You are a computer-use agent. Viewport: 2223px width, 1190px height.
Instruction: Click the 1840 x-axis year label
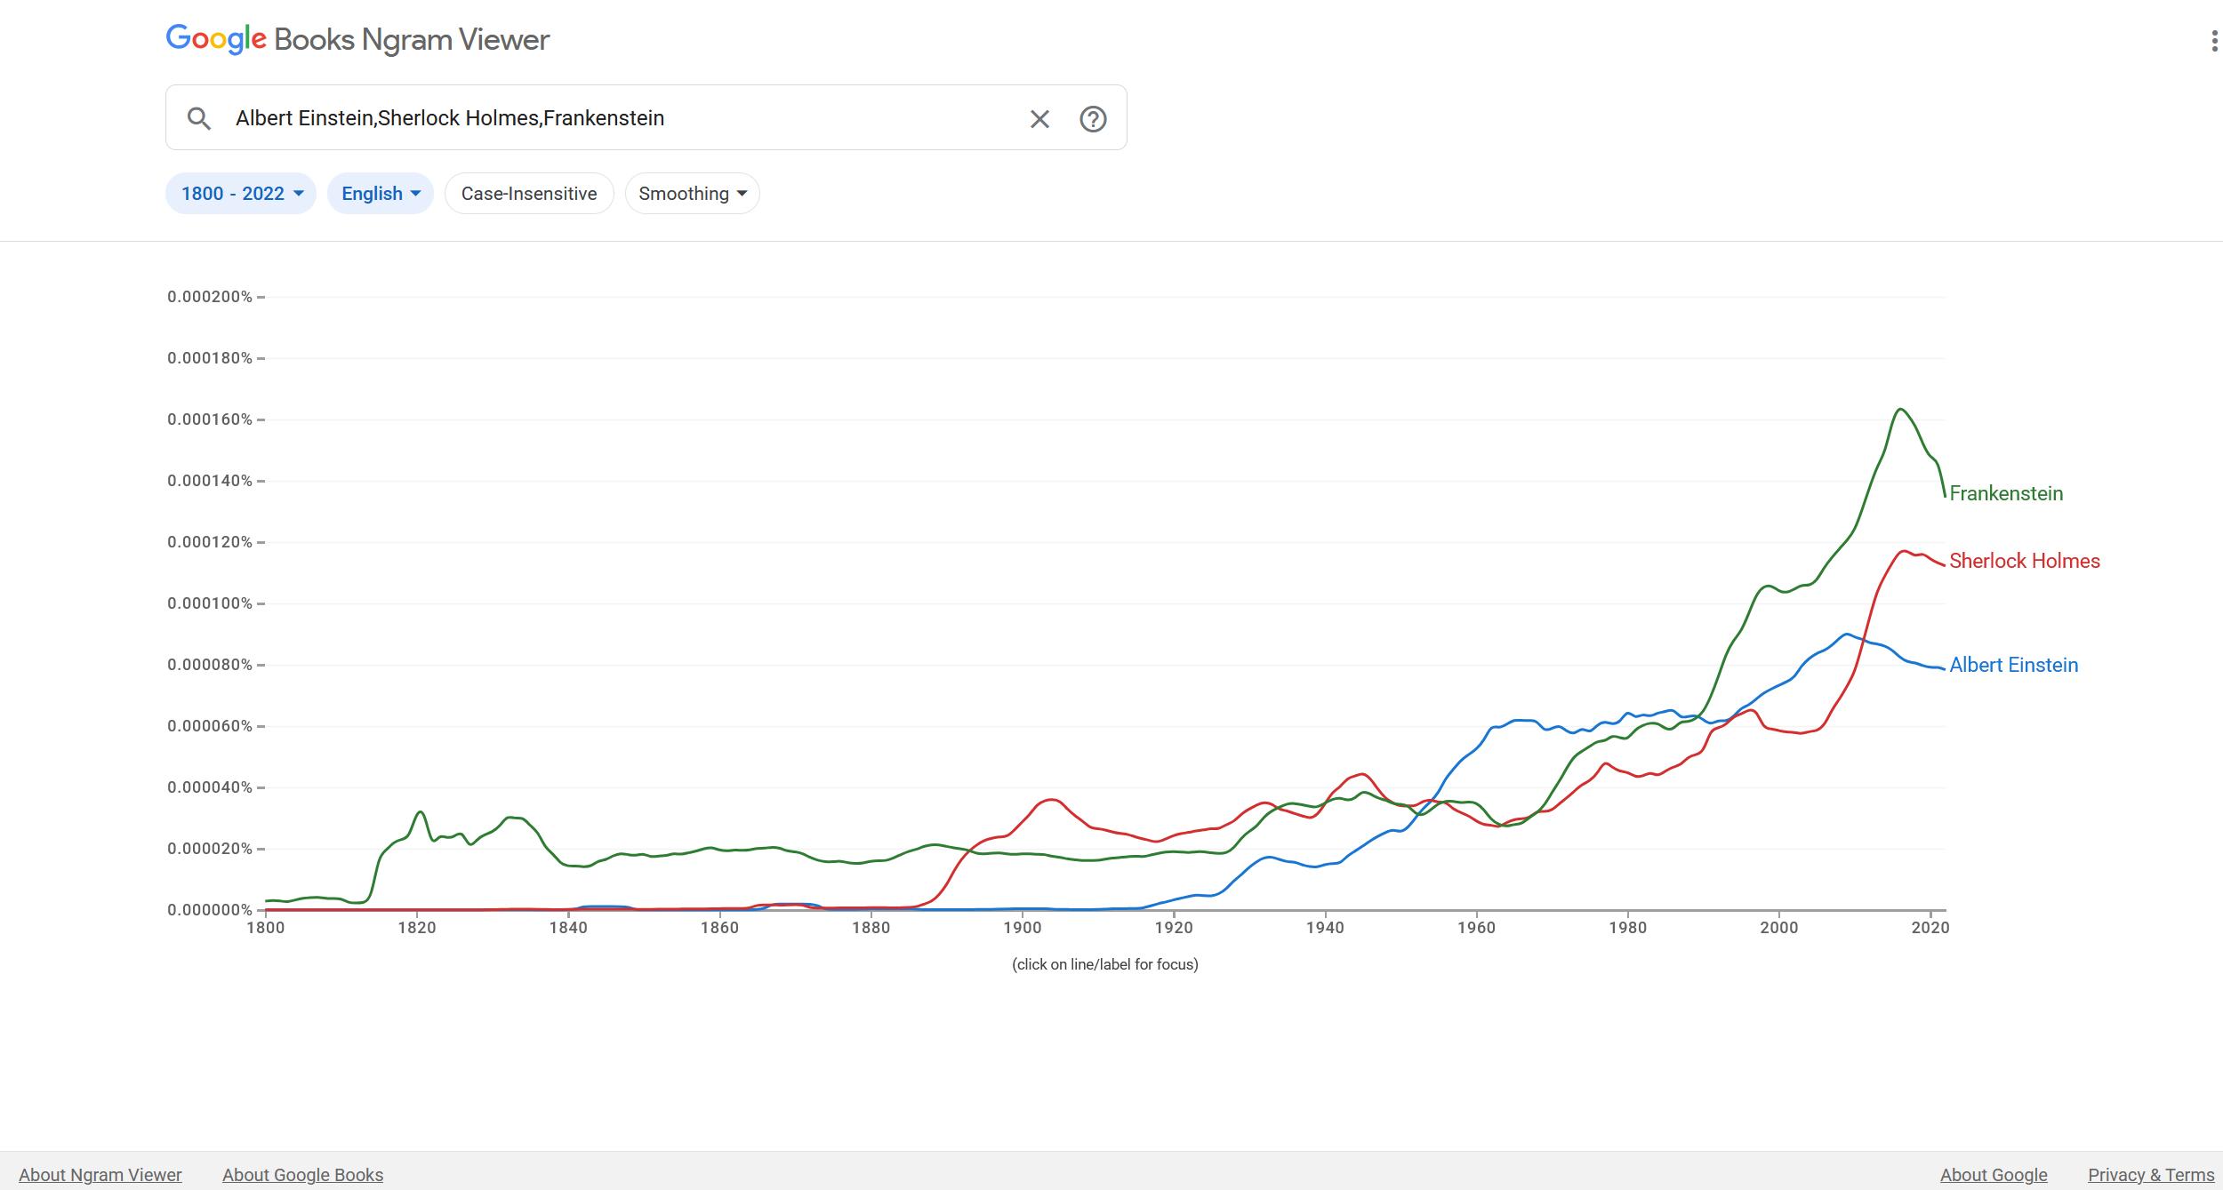tap(568, 928)
